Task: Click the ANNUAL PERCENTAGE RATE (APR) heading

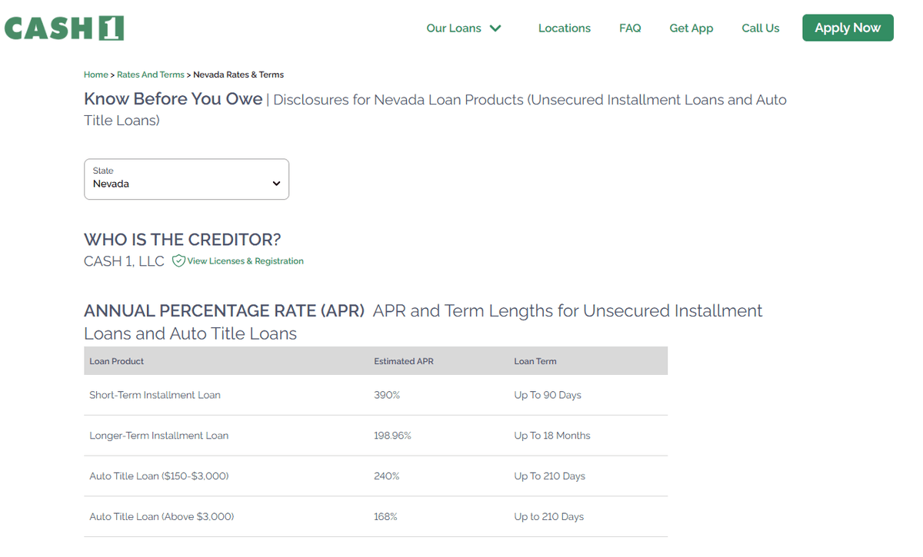Action: (224, 311)
